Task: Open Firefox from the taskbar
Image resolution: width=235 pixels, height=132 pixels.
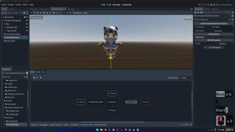Action: pyautogui.click(x=105, y=130)
